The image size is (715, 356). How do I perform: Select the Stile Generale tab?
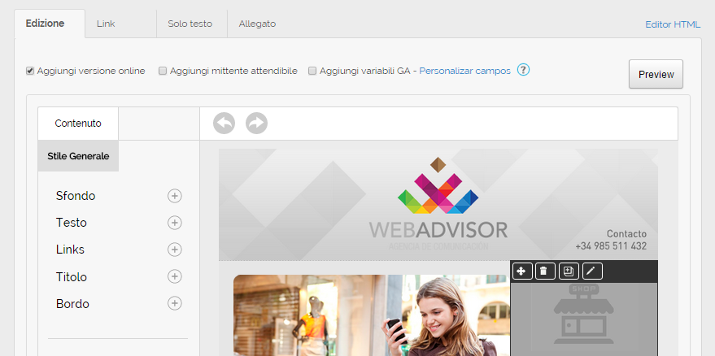[78, 156]
